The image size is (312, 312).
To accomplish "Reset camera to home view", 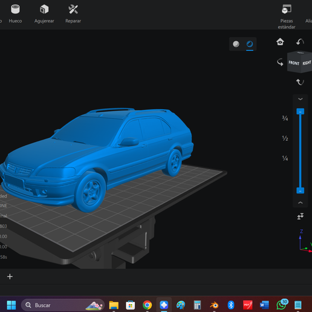I will [x=280, y=42].
